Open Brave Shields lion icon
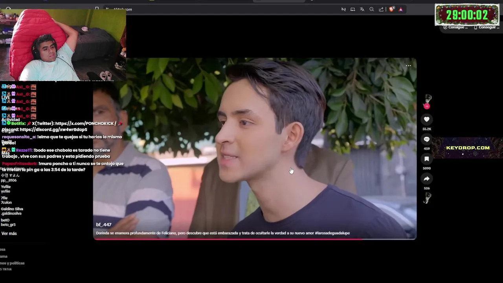 (x=391, y=9)
